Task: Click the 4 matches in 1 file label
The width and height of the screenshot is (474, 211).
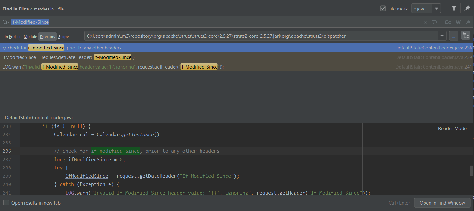Action: pyautogui.click(x=47, y=9)
